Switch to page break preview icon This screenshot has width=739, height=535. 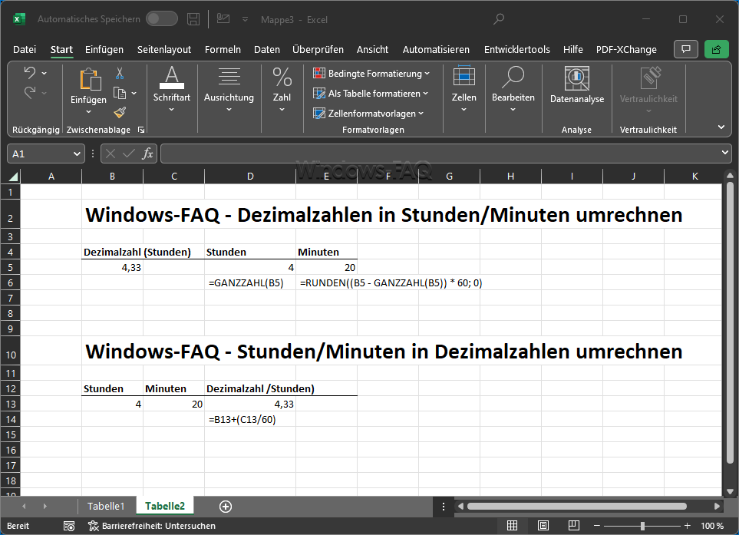tap(573, 526)
